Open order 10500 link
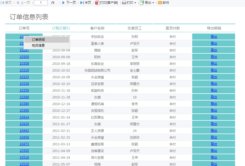 (x=24, y=151)
